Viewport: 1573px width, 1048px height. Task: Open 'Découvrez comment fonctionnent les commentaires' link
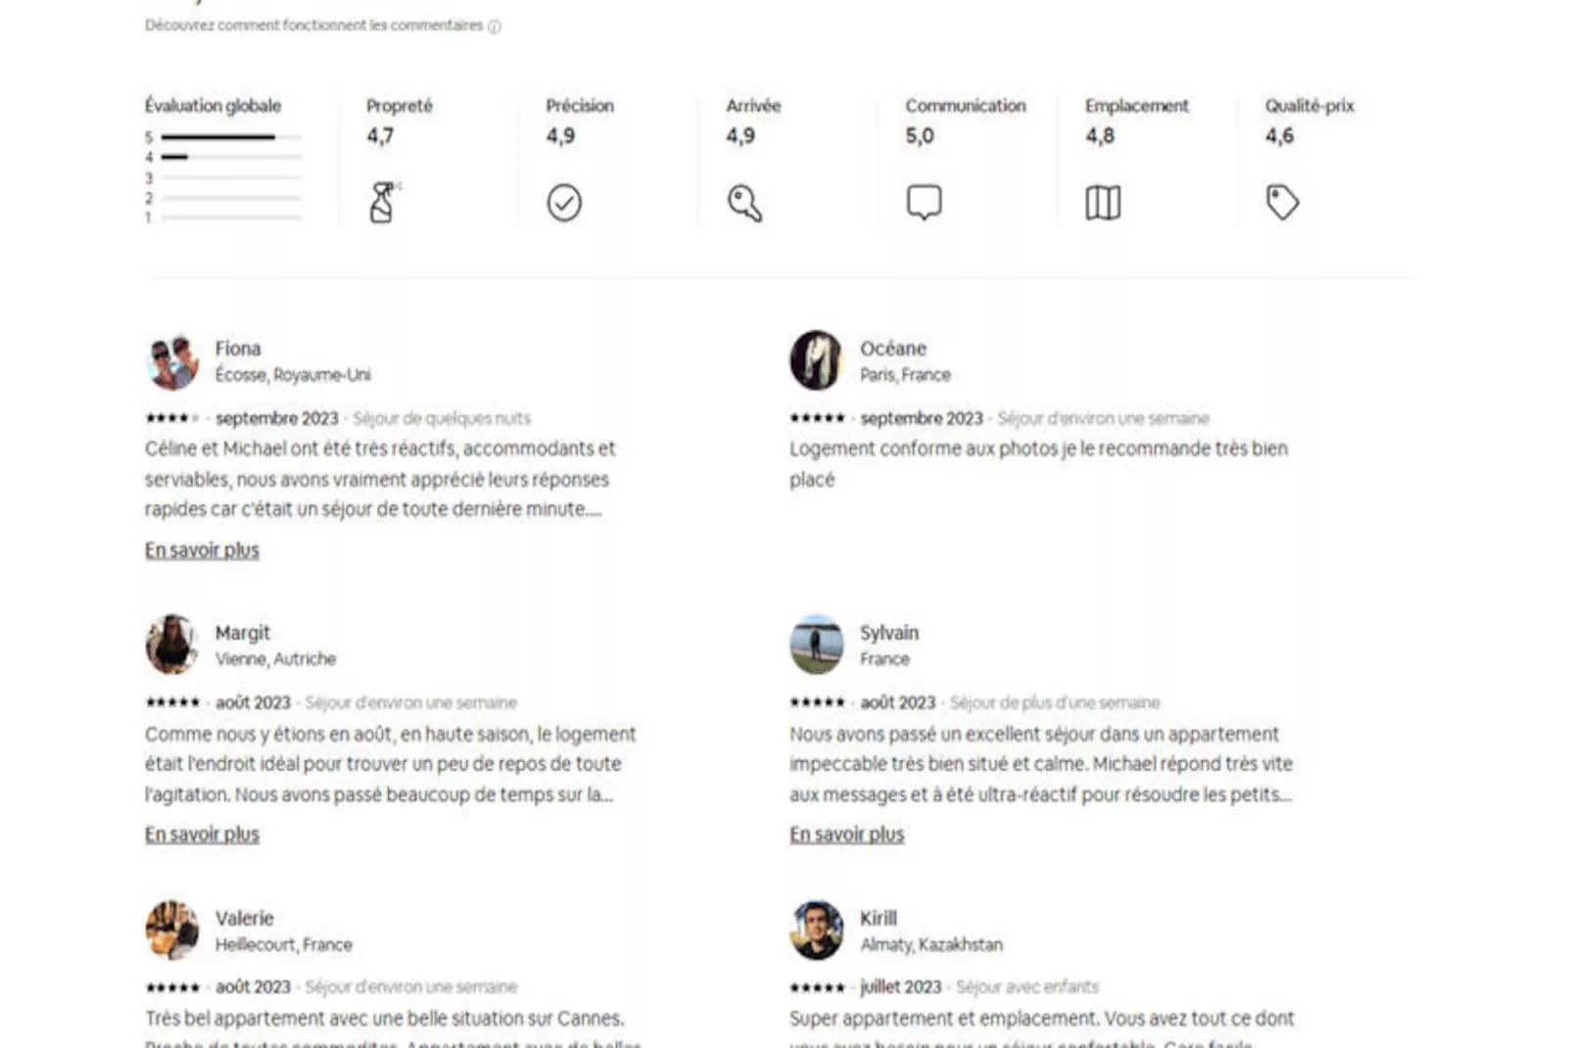pyautogui.click(x=313, y=25)
